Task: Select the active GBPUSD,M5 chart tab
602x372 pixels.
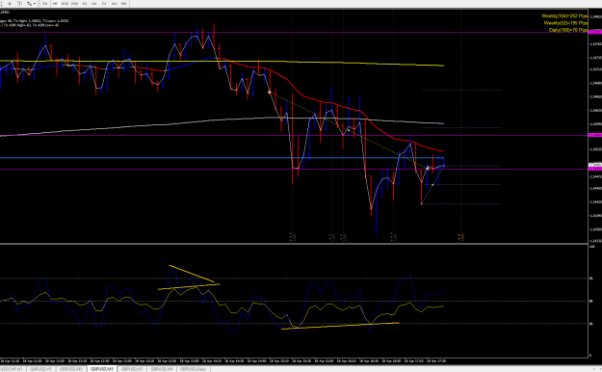Action: (102, 369)
